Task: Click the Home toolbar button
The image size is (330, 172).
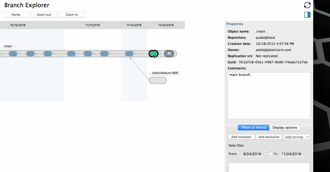Action: (16, 15)
